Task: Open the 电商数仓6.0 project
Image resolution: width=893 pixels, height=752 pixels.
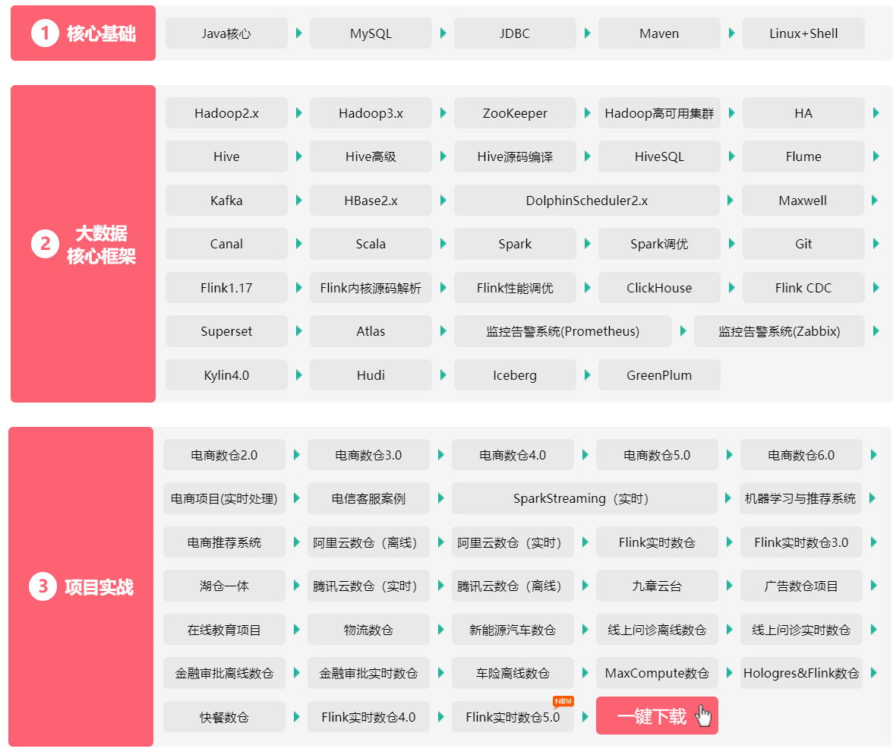Action: [801, 456]
